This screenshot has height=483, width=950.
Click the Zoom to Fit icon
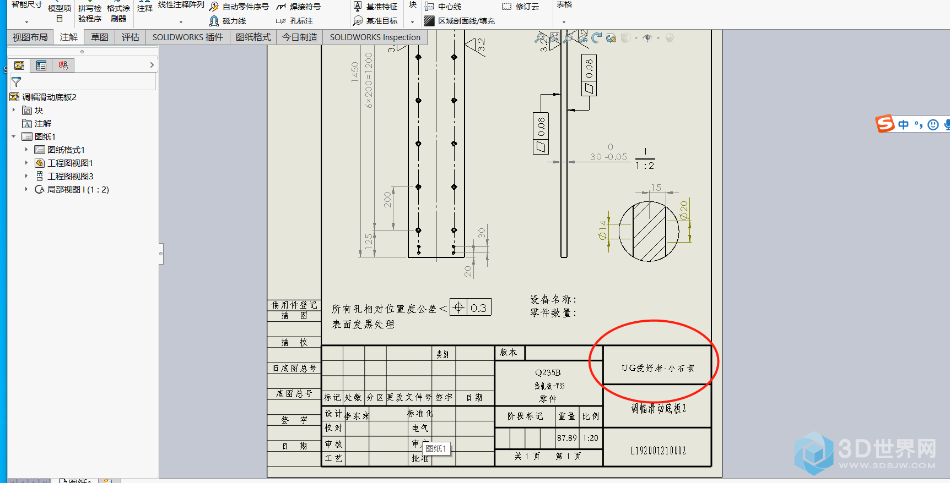(x=540, y=37)
